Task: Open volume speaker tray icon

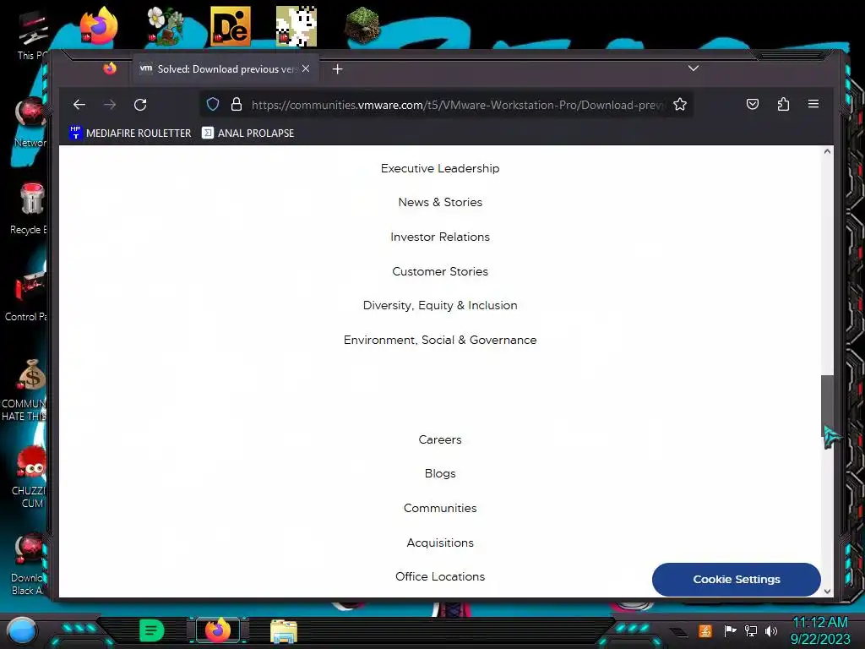Action: pos(770,630)
